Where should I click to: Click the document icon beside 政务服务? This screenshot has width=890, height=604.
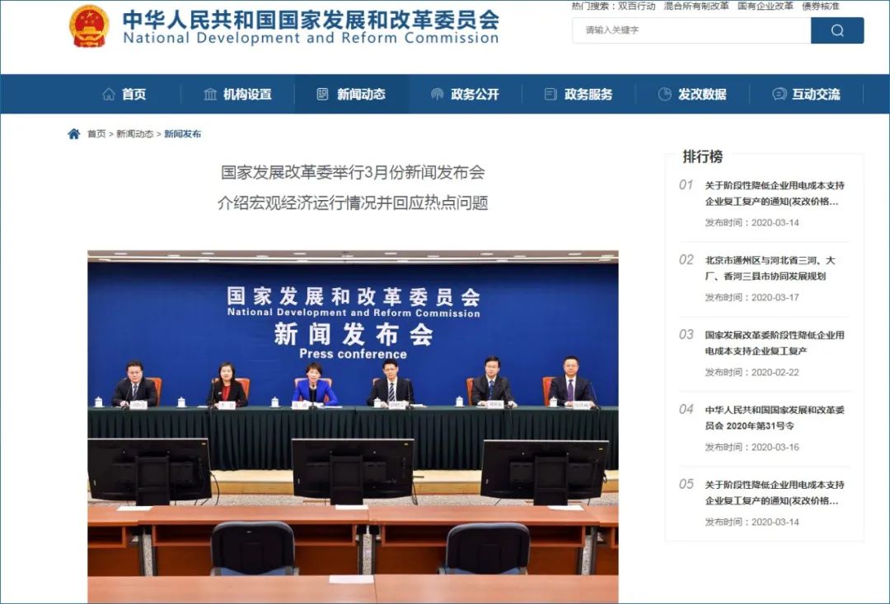coord(550,94)
